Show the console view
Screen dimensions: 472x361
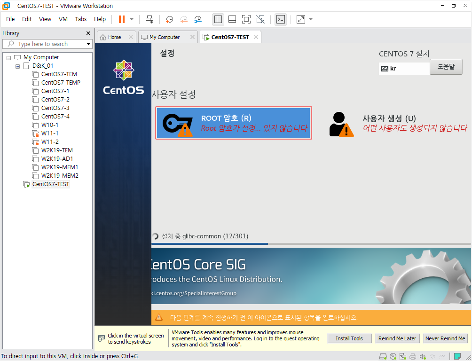[281, 19]
